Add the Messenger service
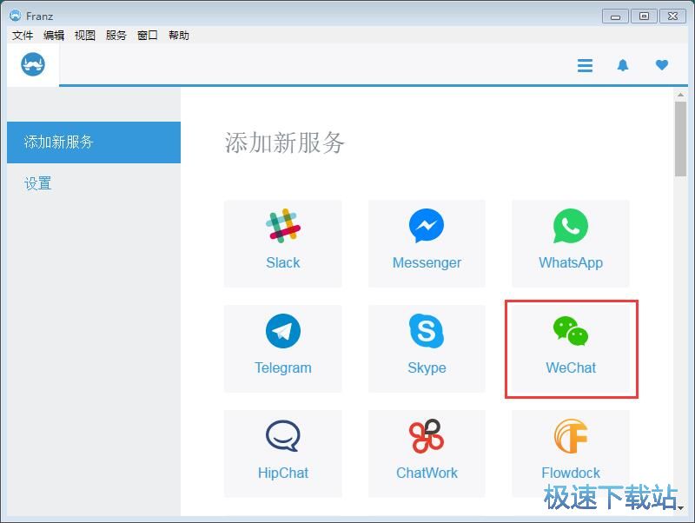The width and height of the screenshot is (695, 523). 427,243
